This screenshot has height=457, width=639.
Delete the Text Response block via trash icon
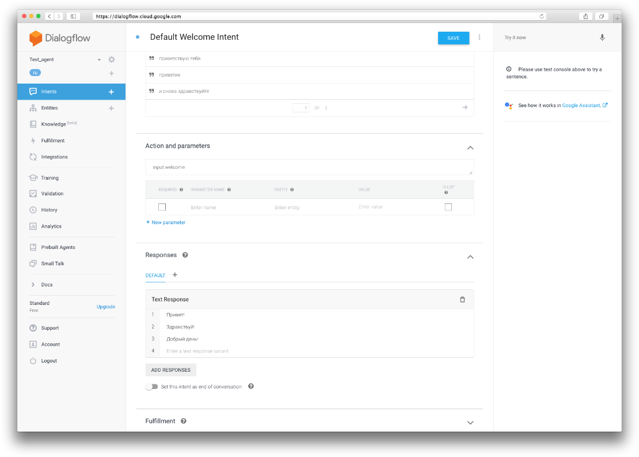(x=462, y=299)
